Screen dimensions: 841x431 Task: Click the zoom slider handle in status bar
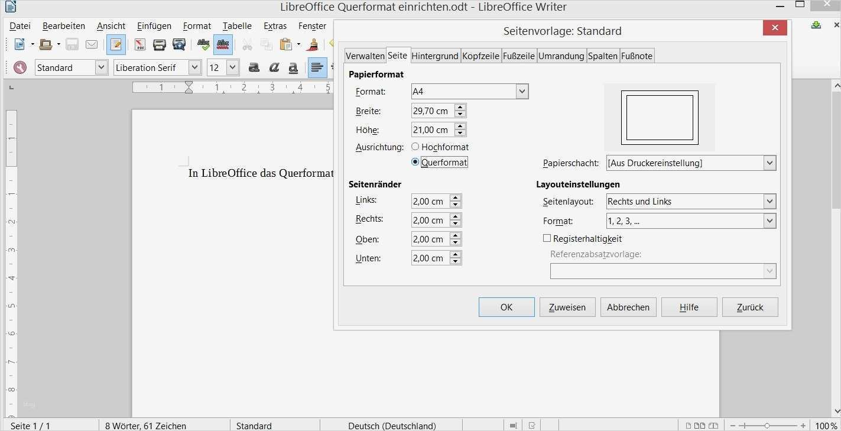coord(767,426)
